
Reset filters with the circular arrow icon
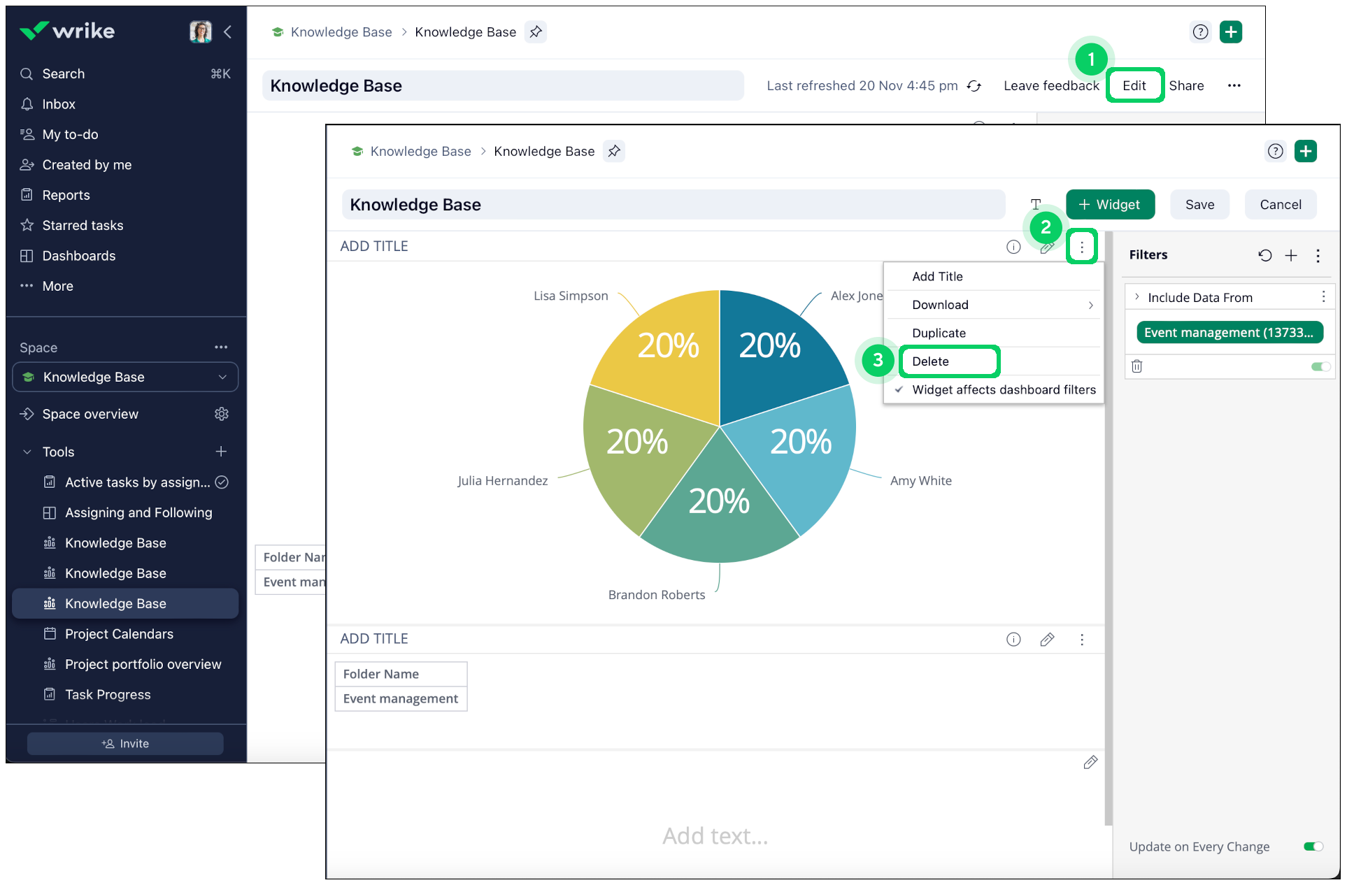(1264, 255)
